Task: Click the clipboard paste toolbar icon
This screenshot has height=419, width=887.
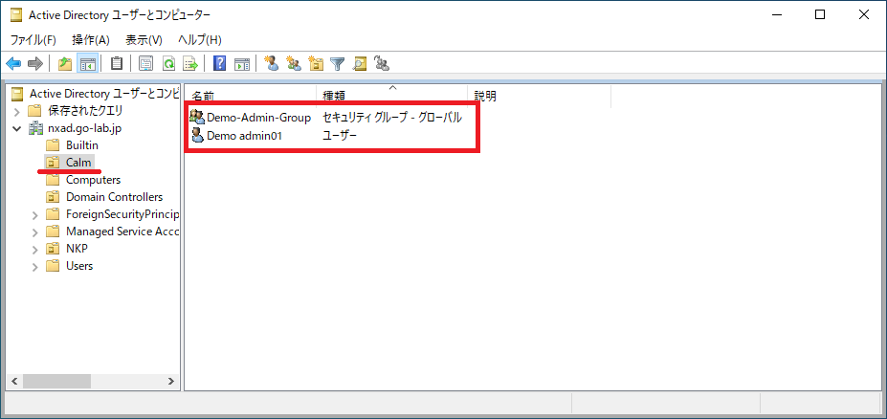Action: click(117, 64)
